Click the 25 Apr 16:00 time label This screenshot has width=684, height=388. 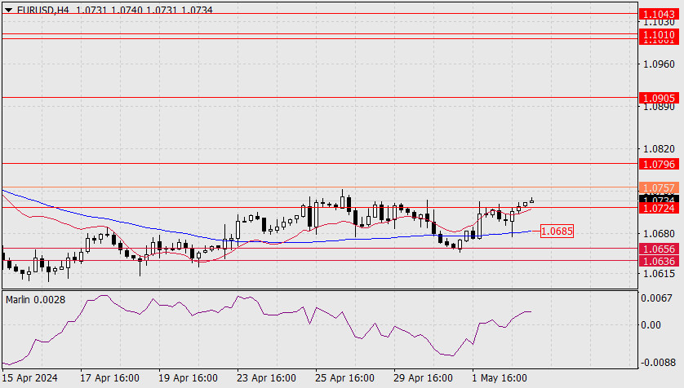point(344,377)
